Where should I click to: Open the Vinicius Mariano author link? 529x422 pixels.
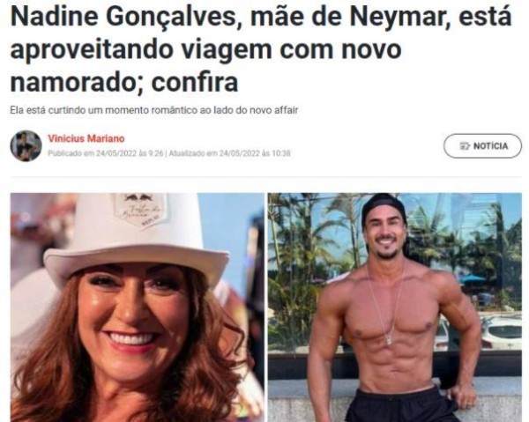click(x=86, y=138)
